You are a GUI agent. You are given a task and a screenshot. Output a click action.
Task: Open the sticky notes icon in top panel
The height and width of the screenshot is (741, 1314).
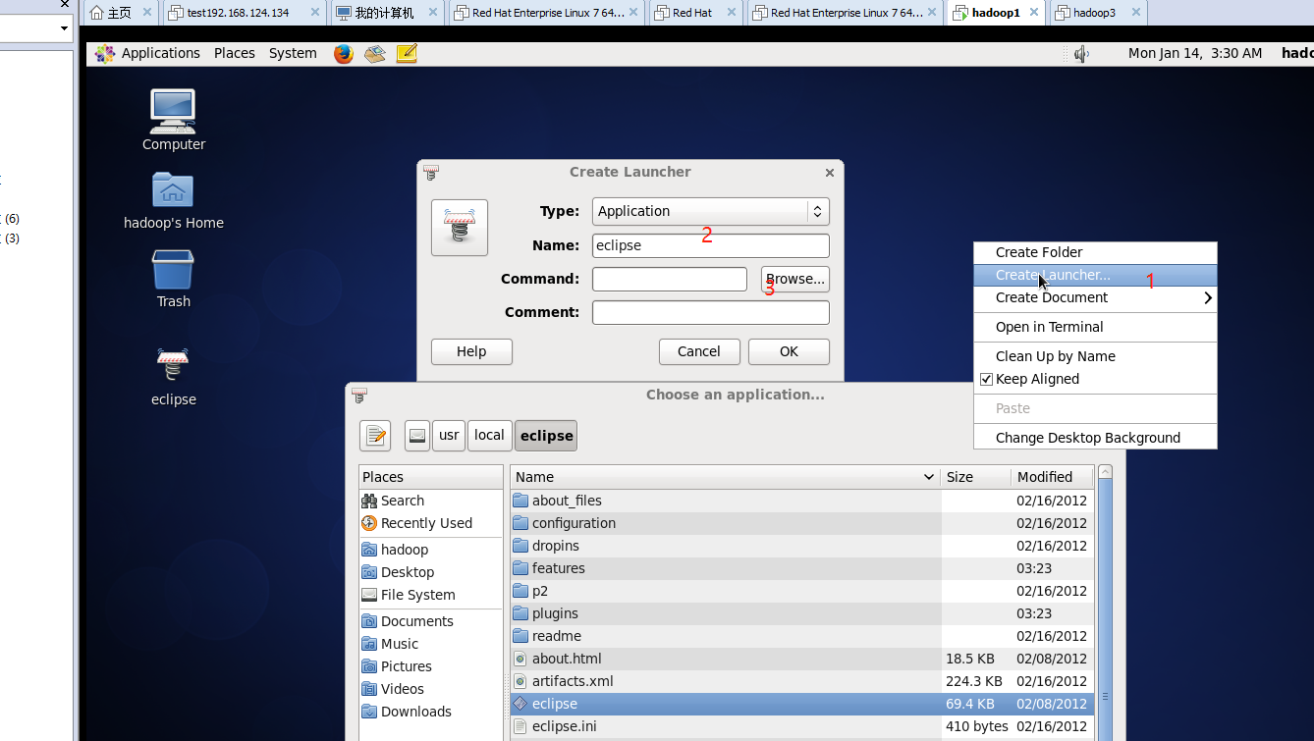[x=406, y=53]
